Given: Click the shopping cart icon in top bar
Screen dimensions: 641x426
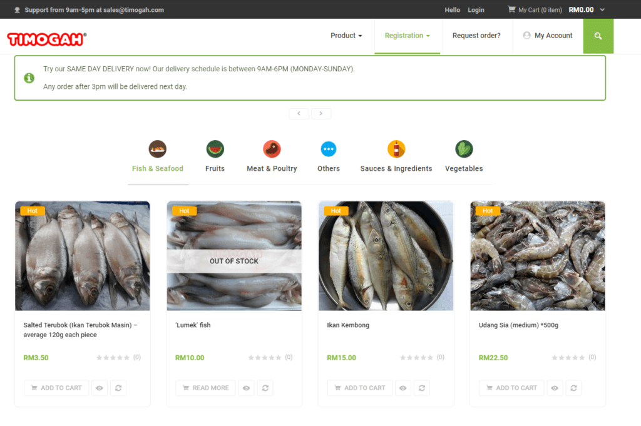Looking at the screenshot, I should tap(511, 9).
